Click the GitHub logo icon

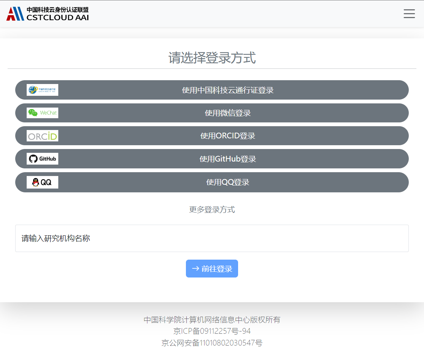tap(42, 159)
